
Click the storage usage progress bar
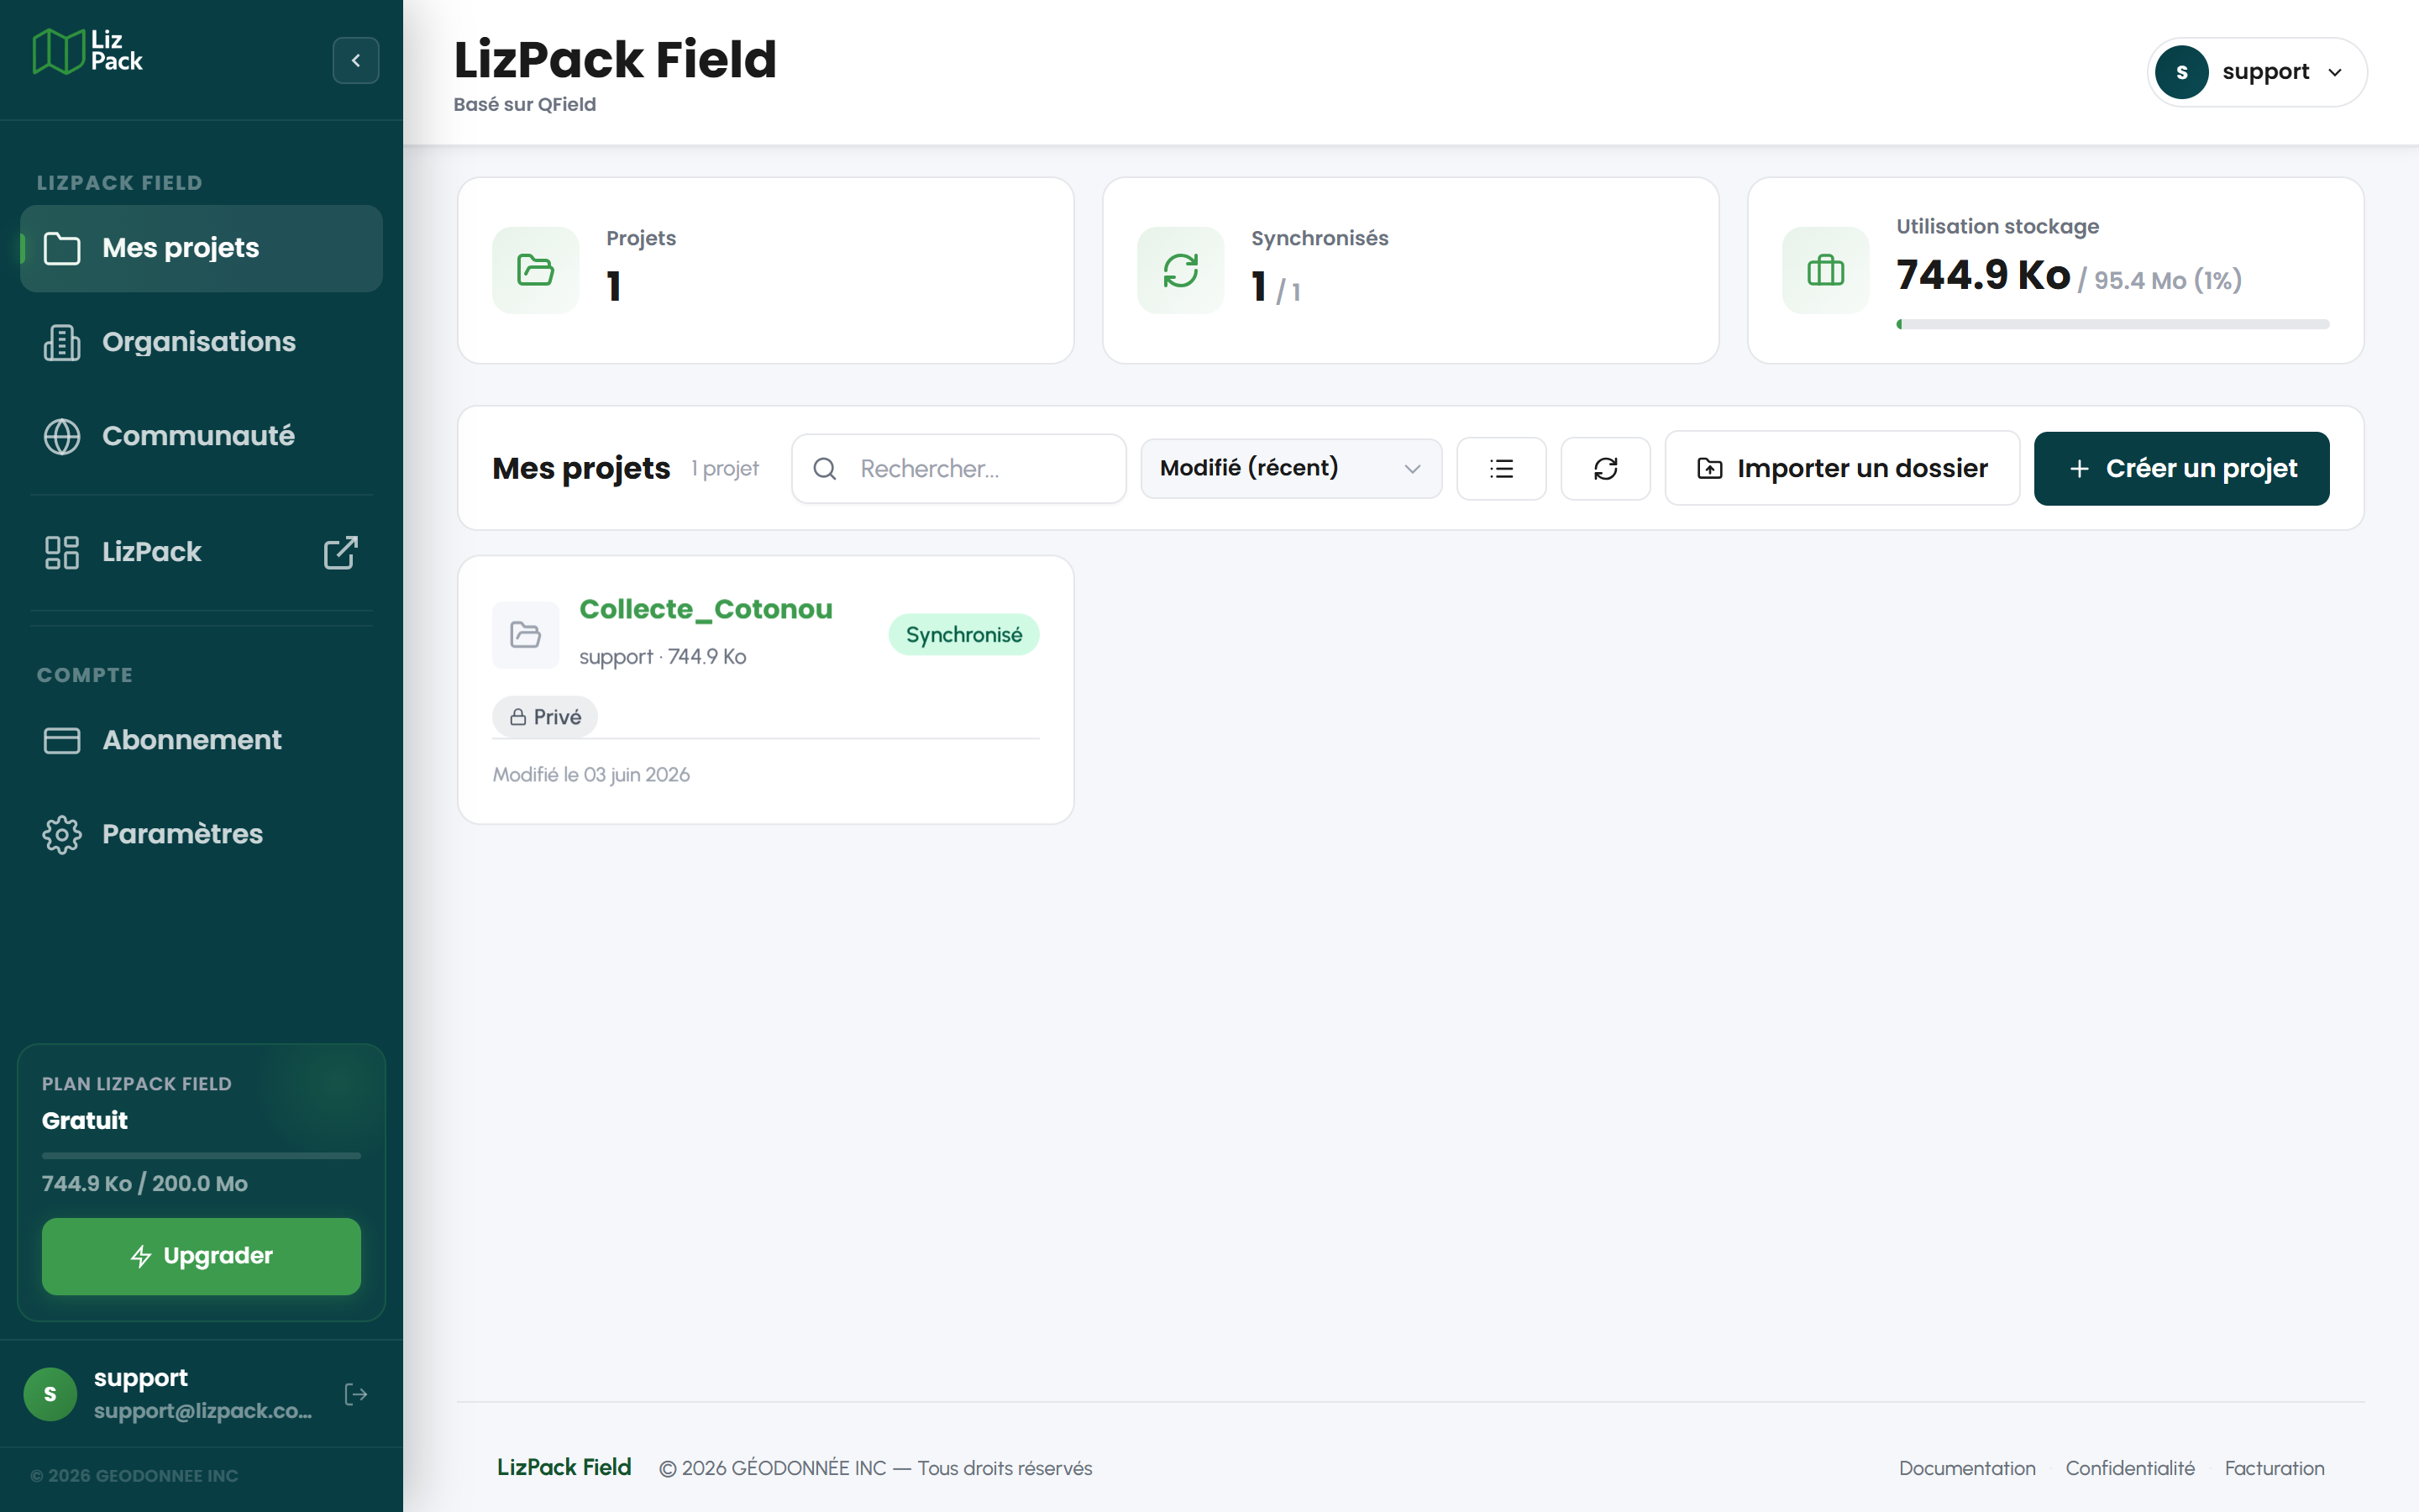click(x=2112, y=324)
